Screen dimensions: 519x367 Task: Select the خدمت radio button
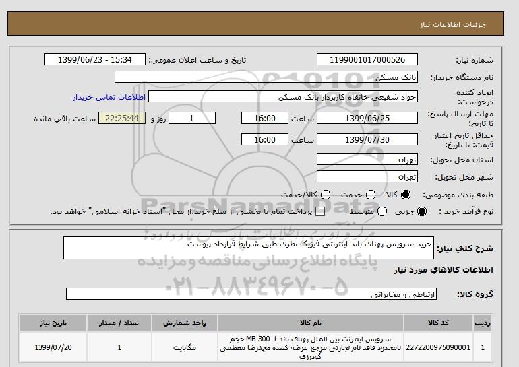(371, 195)
